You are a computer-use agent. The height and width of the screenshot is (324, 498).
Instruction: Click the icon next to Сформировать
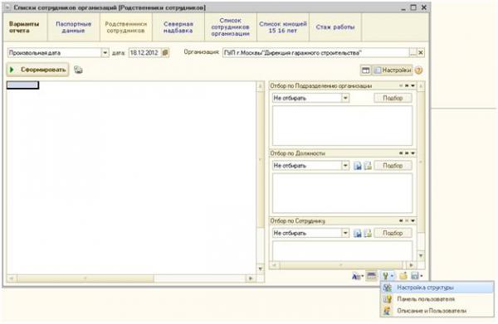coord(78,70)
